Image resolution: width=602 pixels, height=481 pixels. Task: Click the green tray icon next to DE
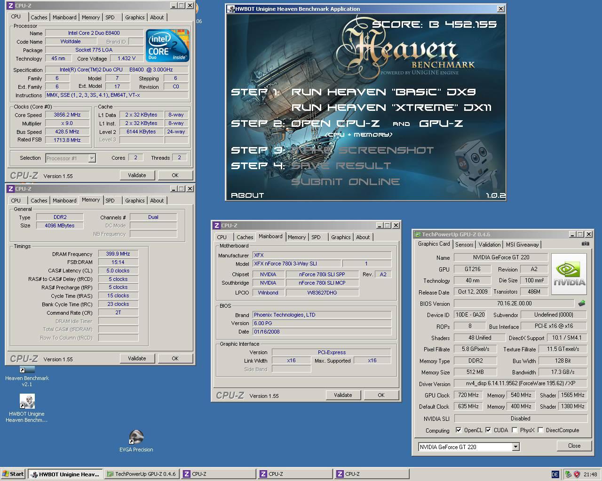point(568,474)
